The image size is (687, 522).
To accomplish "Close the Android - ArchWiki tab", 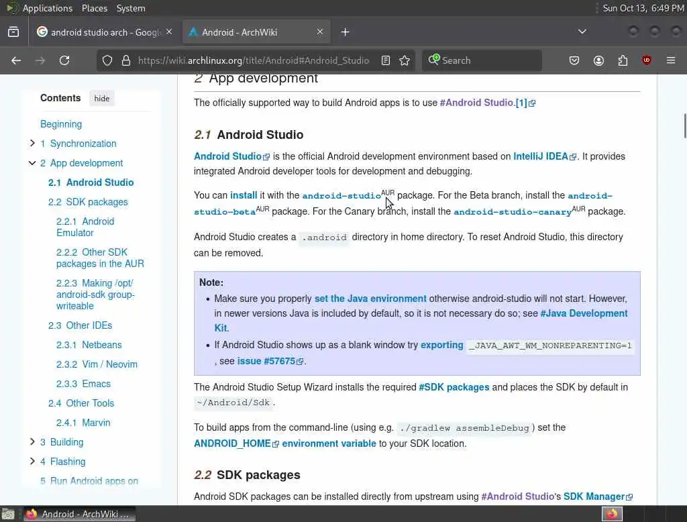I will click(x=320, y=32).
